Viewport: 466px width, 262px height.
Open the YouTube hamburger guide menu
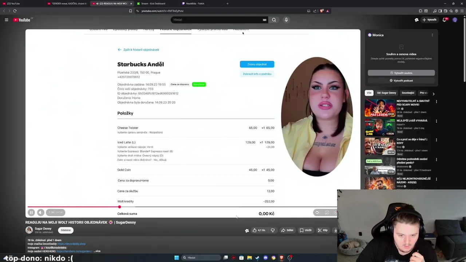point(7,20)
